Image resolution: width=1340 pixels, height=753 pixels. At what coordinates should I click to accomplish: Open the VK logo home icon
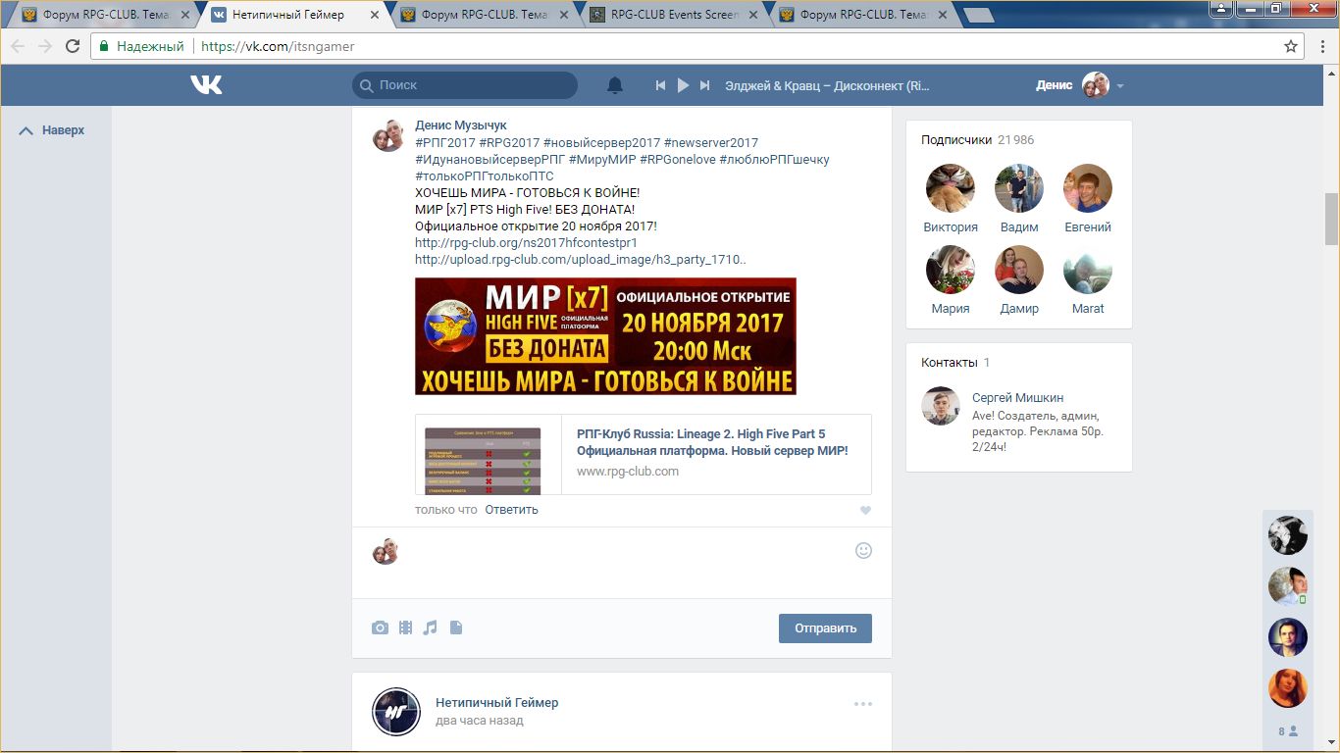pos(206,85)
